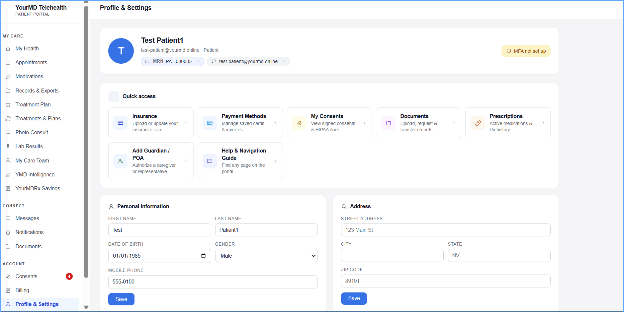This screenshot has width=624, height=312.
Task: Expand the Payment Methods chevron
Action: (275, 123)
